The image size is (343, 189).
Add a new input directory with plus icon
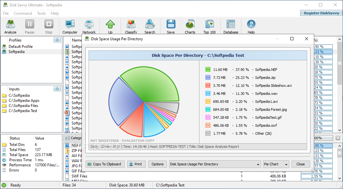[57, 89]
